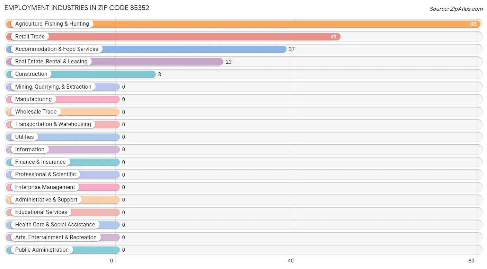The image size is (487, 269).
Task: Click the value 49 on the Retail Trade bar
Action: pyautogui.click(x=333, y=37)
